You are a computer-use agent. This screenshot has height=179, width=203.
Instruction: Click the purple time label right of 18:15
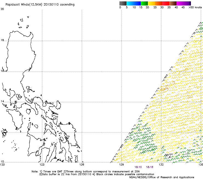[x=150, y=167]
